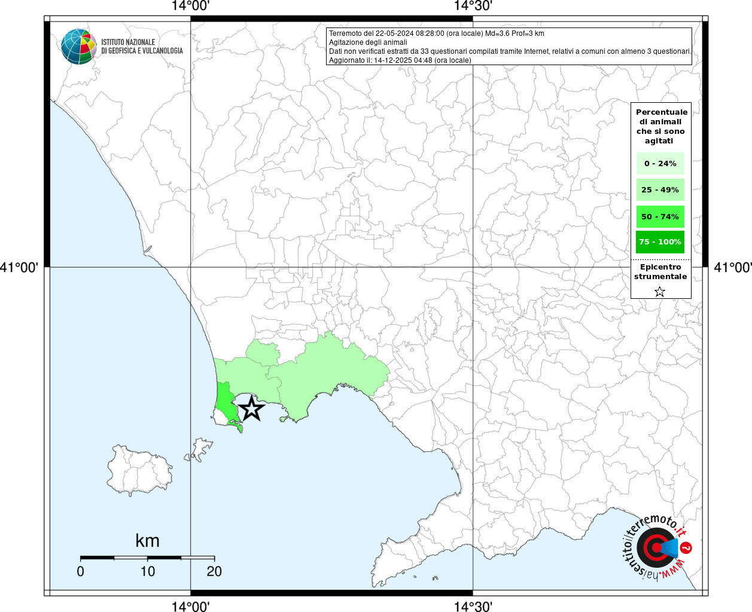Screen dimensions: 752x612
Task: Click the epicenter star on the map
Action: click(x=251, y=409)
